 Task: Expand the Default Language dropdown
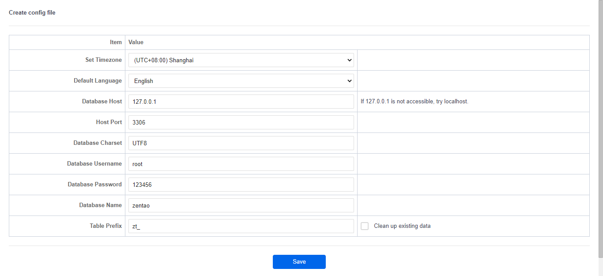pos(241,81)
